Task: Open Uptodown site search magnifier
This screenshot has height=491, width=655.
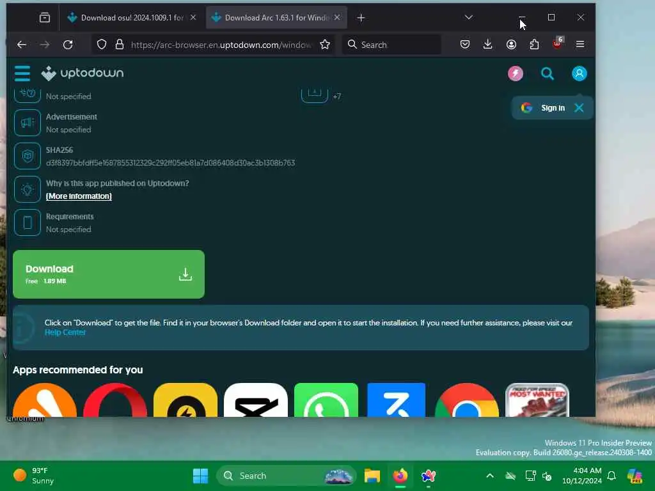Action: pos(548,74)
